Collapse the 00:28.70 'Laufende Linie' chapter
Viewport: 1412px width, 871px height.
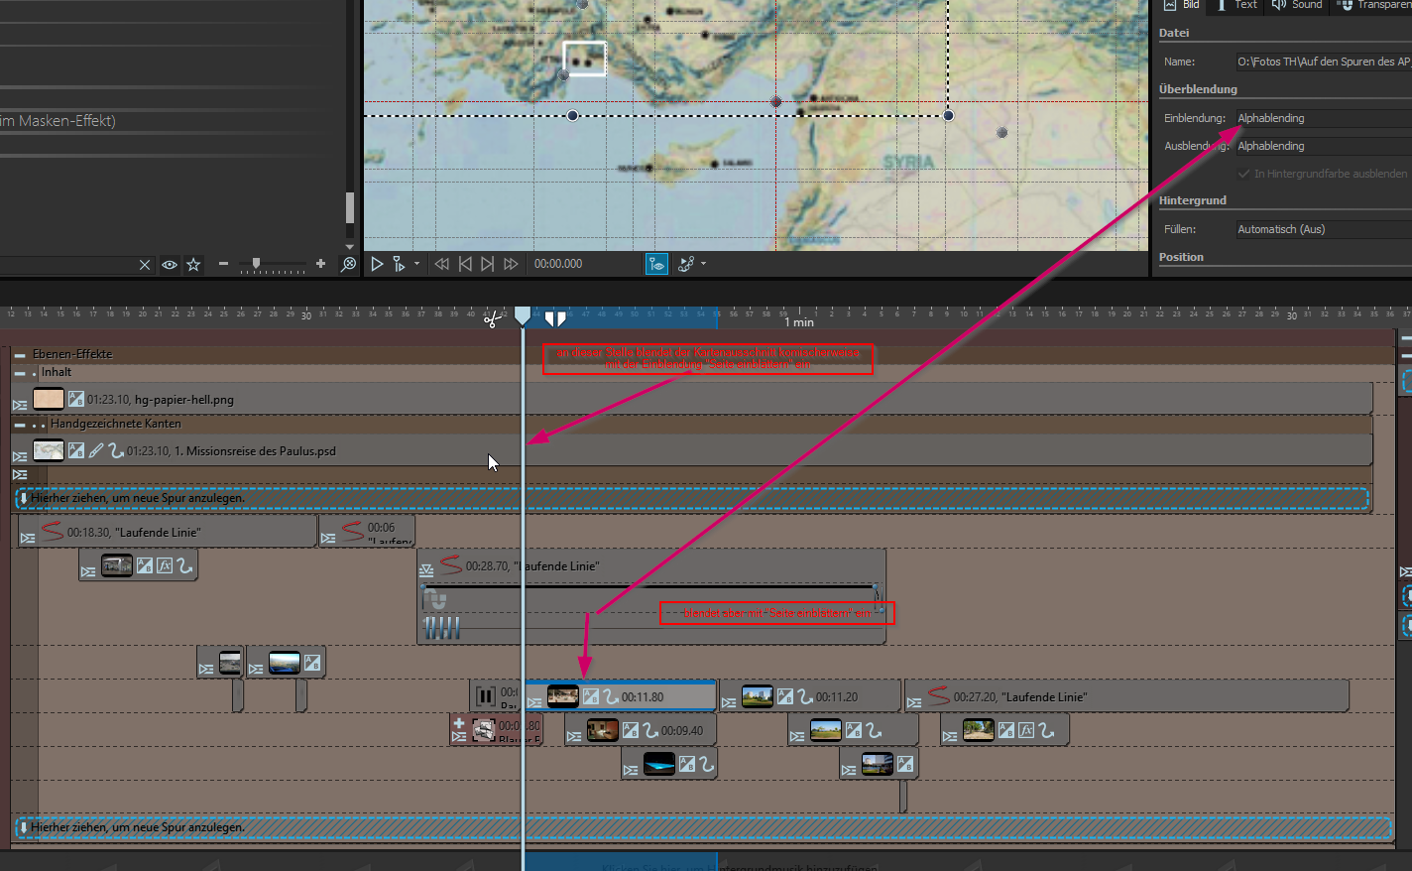click(426, 570)
